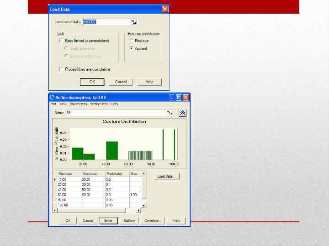Click table scroll down arrow

pos(144,205)
